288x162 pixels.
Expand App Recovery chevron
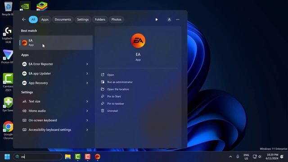point(87,83)
